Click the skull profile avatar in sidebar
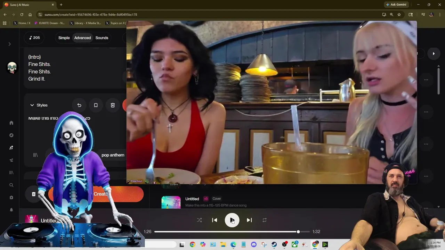 pos(12,67)
